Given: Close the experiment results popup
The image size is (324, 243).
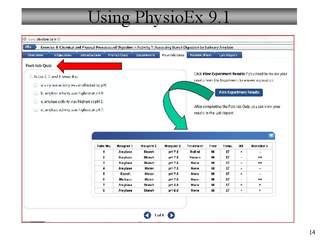Looking at the screenshot, I should click(x=271, y=135).
